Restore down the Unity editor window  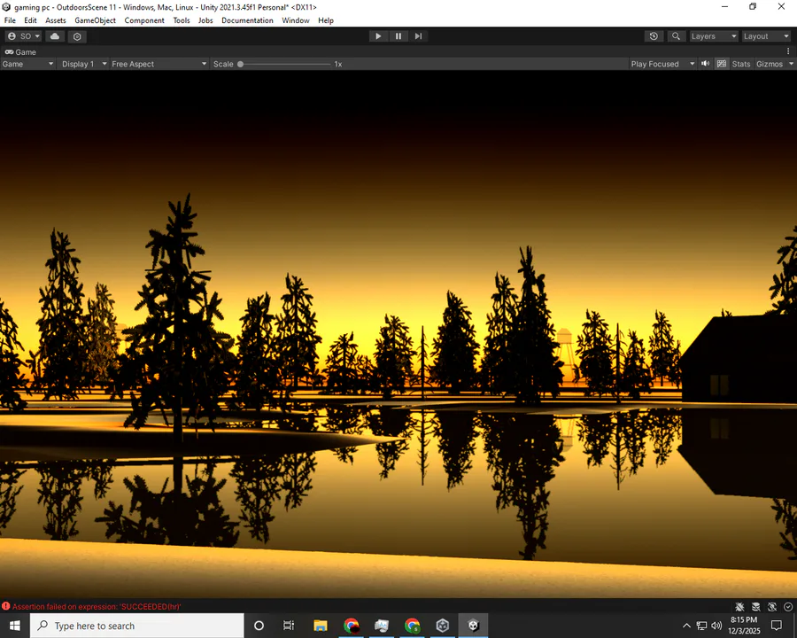(753, 6)
